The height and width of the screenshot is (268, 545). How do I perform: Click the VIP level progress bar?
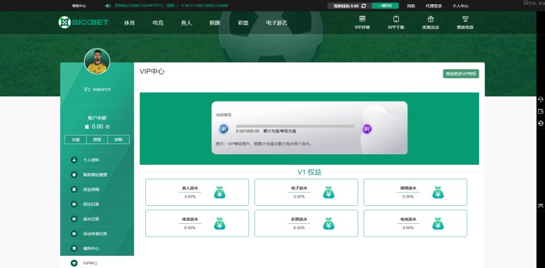coord(295,126)
